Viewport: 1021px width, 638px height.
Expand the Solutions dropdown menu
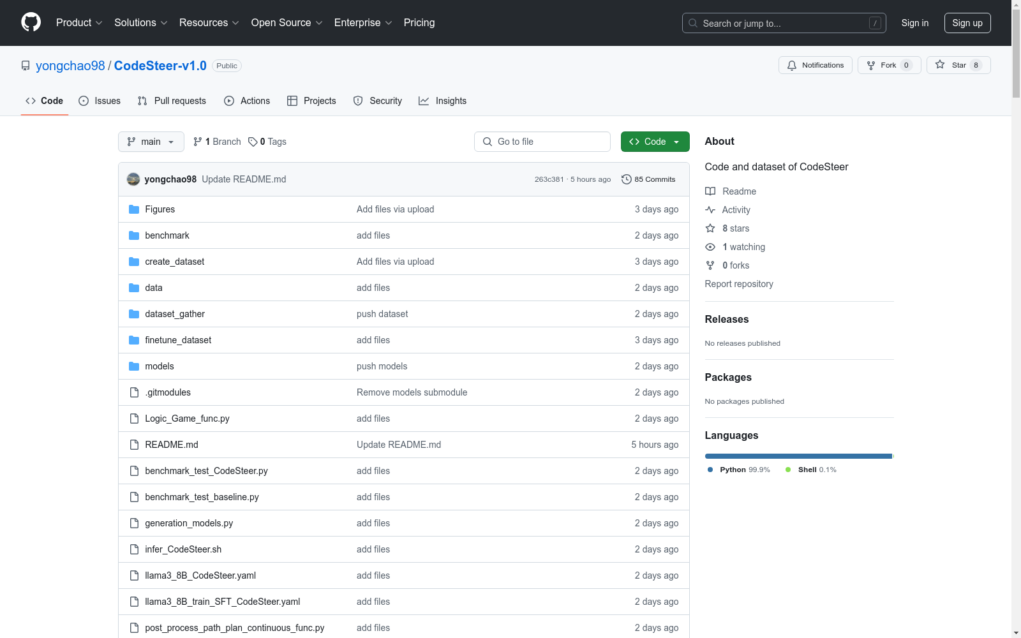point(141,23)
